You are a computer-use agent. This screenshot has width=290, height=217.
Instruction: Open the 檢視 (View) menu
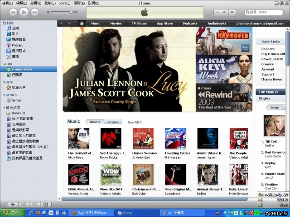(x=36, y=3)
